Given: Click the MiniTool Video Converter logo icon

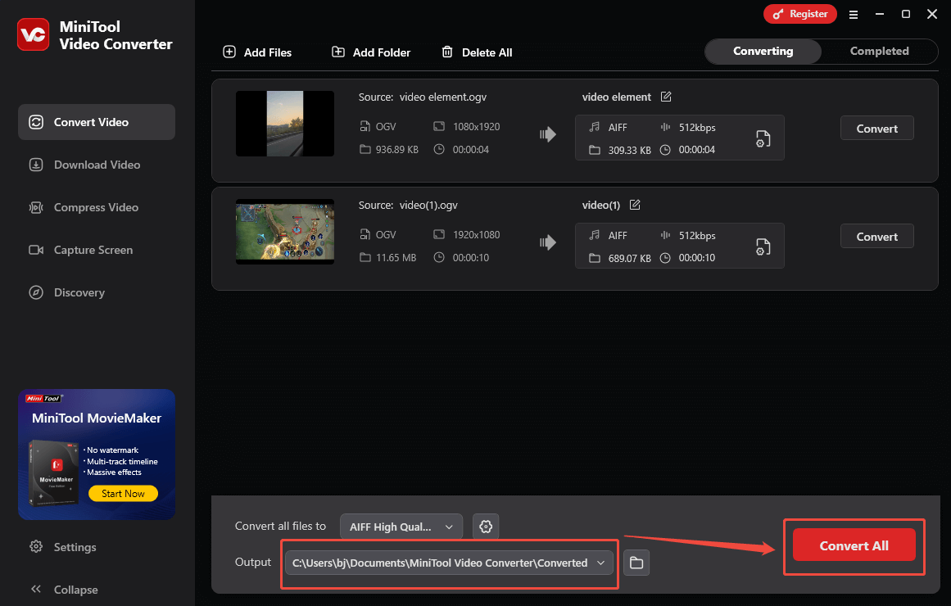Looking at the screenshot, I should coord(34,34).
